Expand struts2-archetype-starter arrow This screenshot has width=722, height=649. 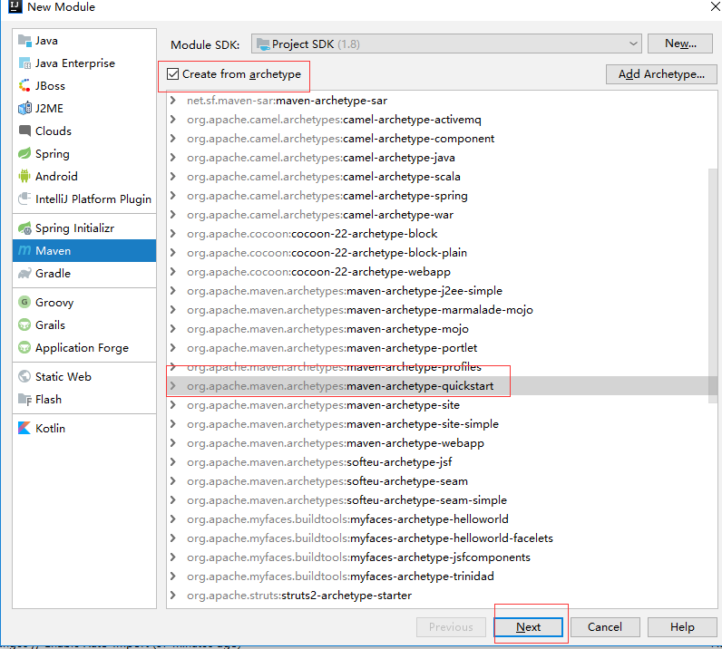[172, 596]
